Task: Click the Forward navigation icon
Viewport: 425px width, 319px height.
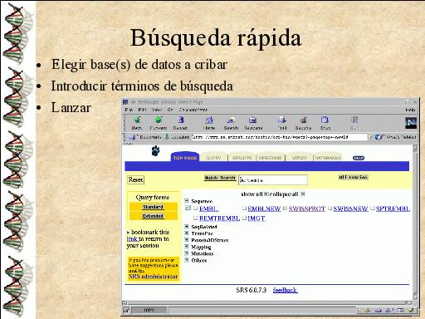Action: point(159,120)
